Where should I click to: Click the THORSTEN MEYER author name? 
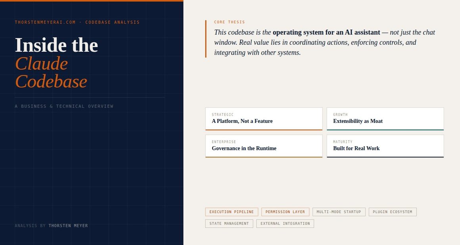click(x=68, y=226)
